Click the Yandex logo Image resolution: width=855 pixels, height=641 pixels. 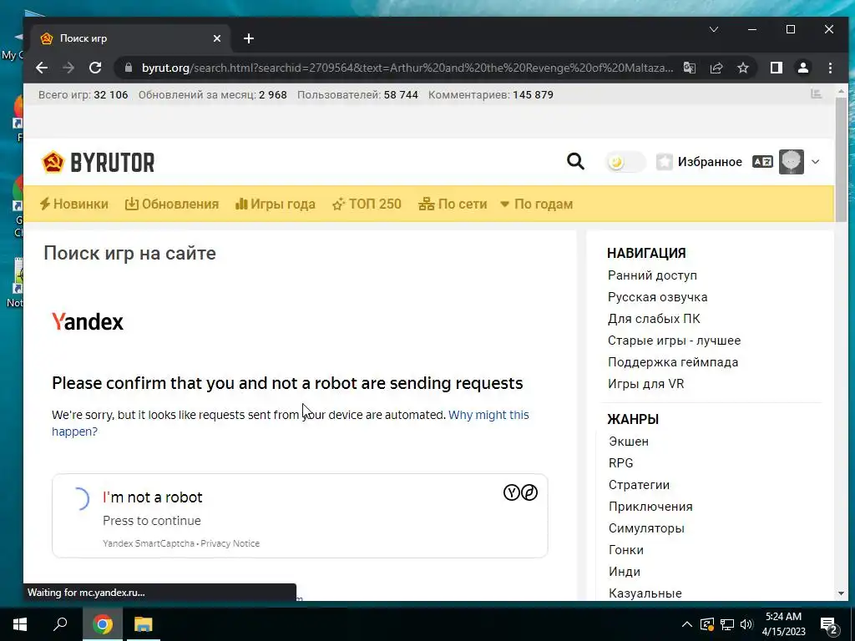click(87, 321)
